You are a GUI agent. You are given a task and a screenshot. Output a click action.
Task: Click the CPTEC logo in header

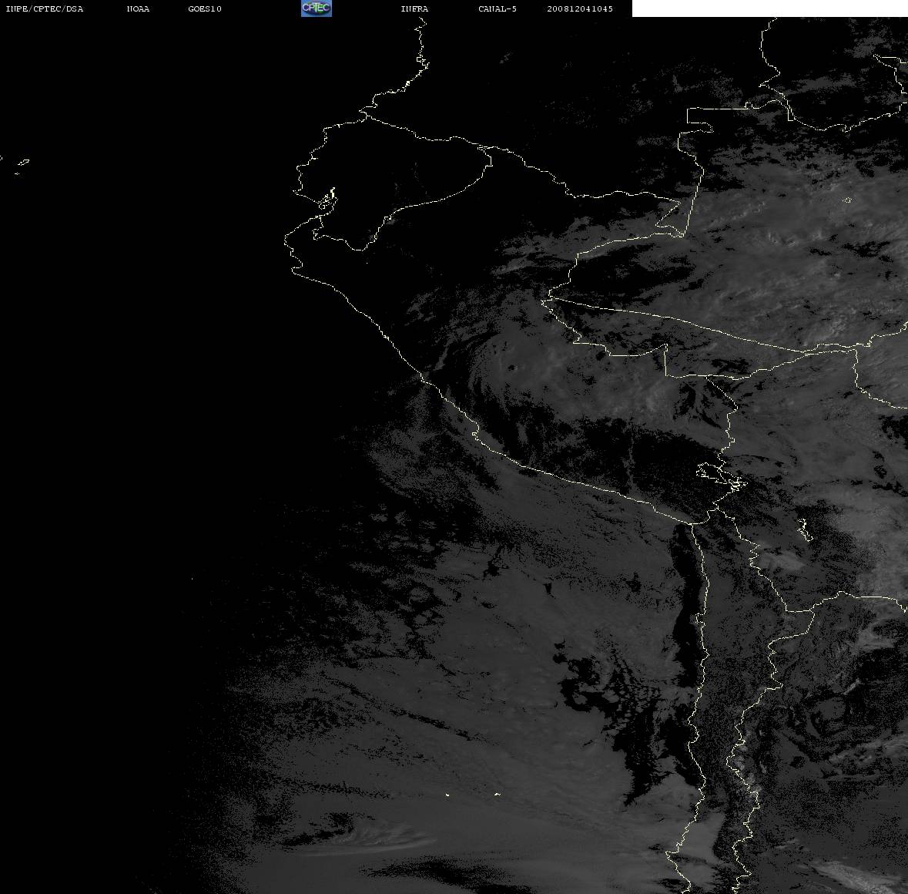point(317,8)
